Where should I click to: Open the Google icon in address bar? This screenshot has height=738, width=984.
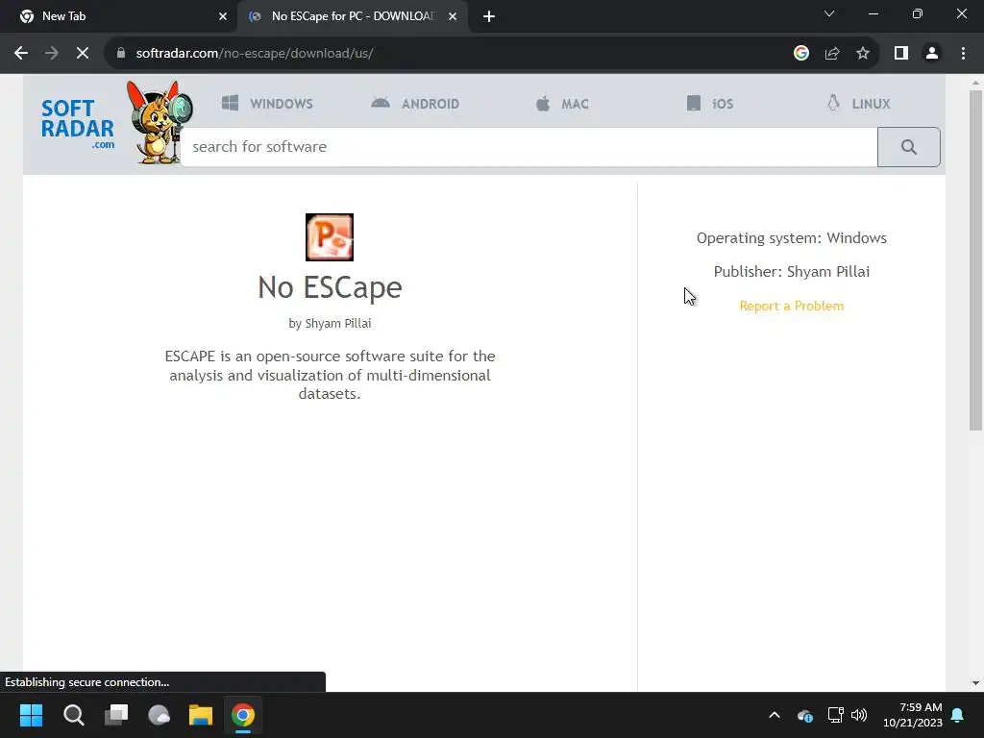click(800, 54)
